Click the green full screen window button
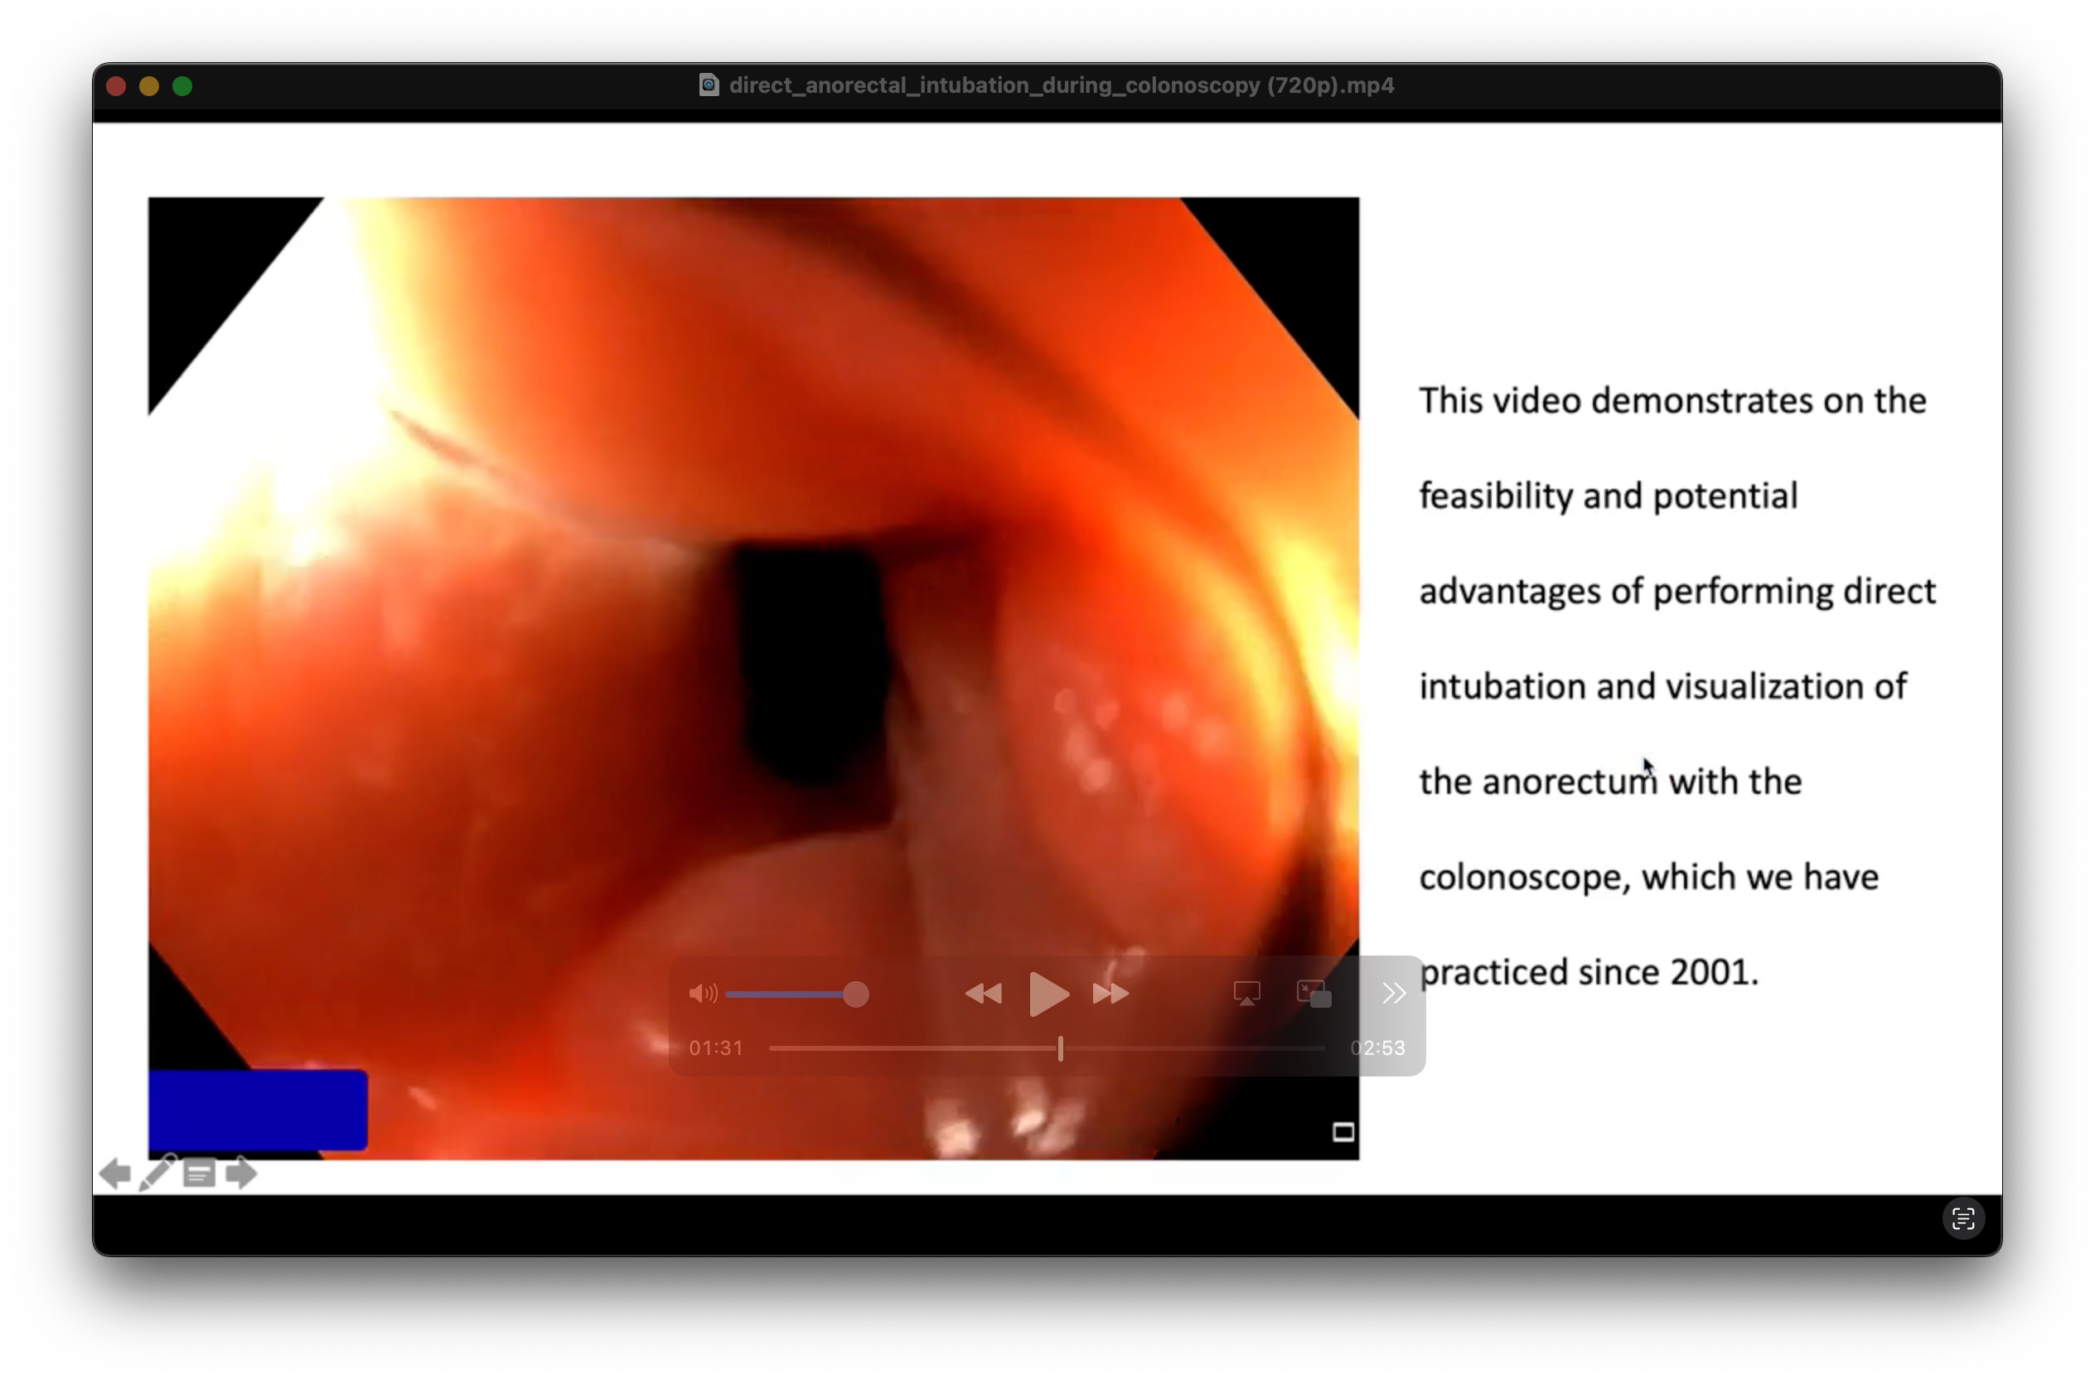This screenshot has width=2095, height=1379. [x=182, y=86]
